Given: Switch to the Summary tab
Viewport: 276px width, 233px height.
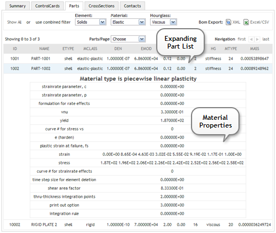Looking at the screenshot, I should pos(18,6).
